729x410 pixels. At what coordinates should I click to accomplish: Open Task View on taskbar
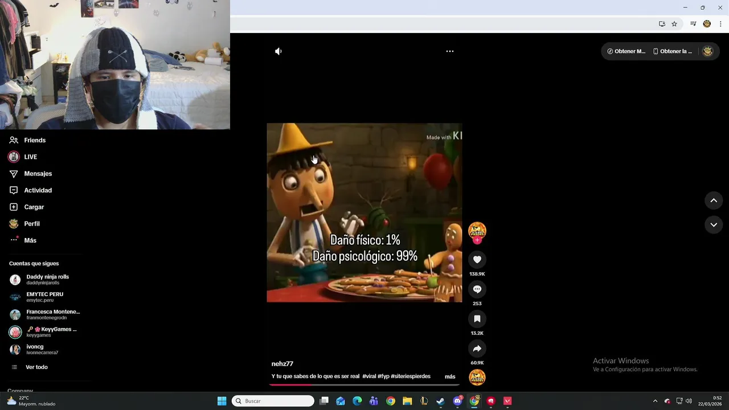coord(324,401)
